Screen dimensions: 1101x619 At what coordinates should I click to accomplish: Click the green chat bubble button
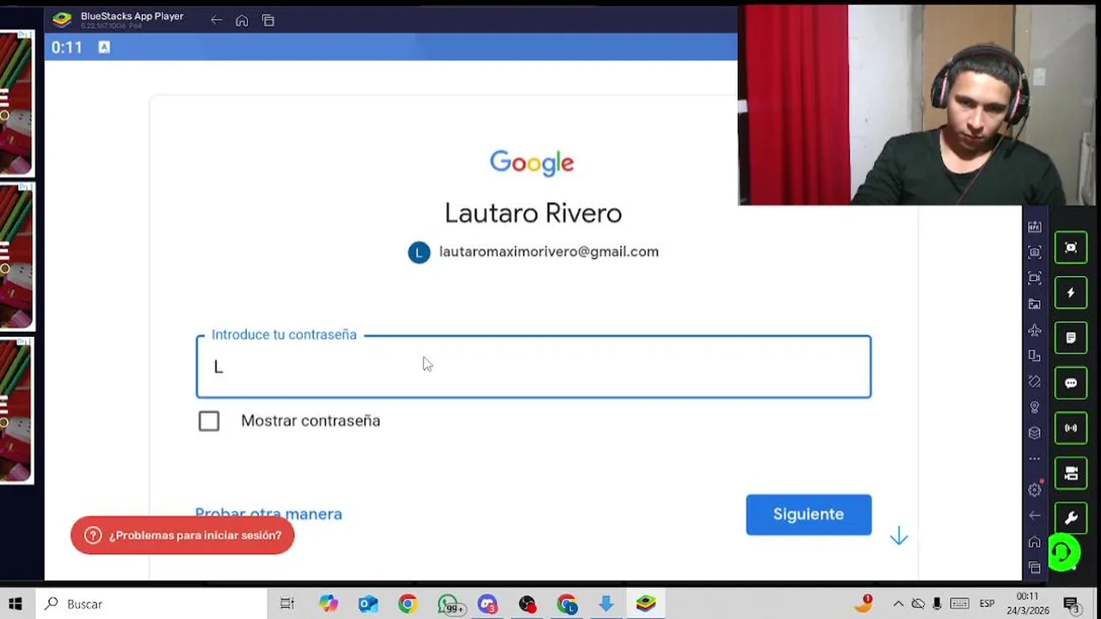[1071, 383]
